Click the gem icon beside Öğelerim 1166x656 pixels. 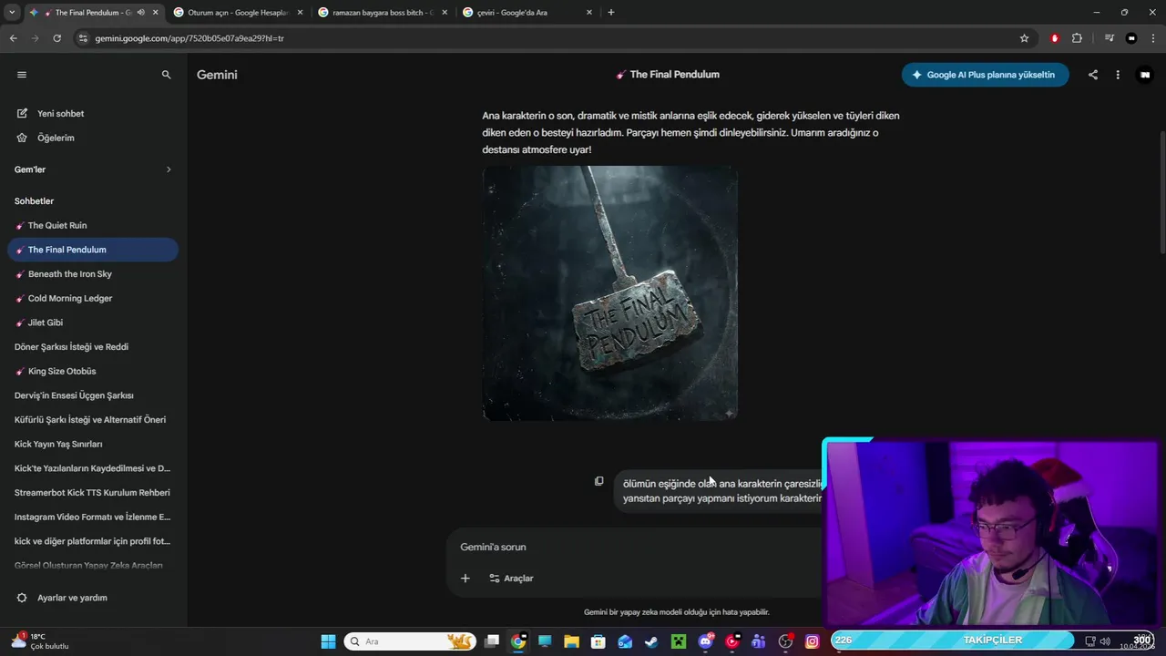coord(22,138)
